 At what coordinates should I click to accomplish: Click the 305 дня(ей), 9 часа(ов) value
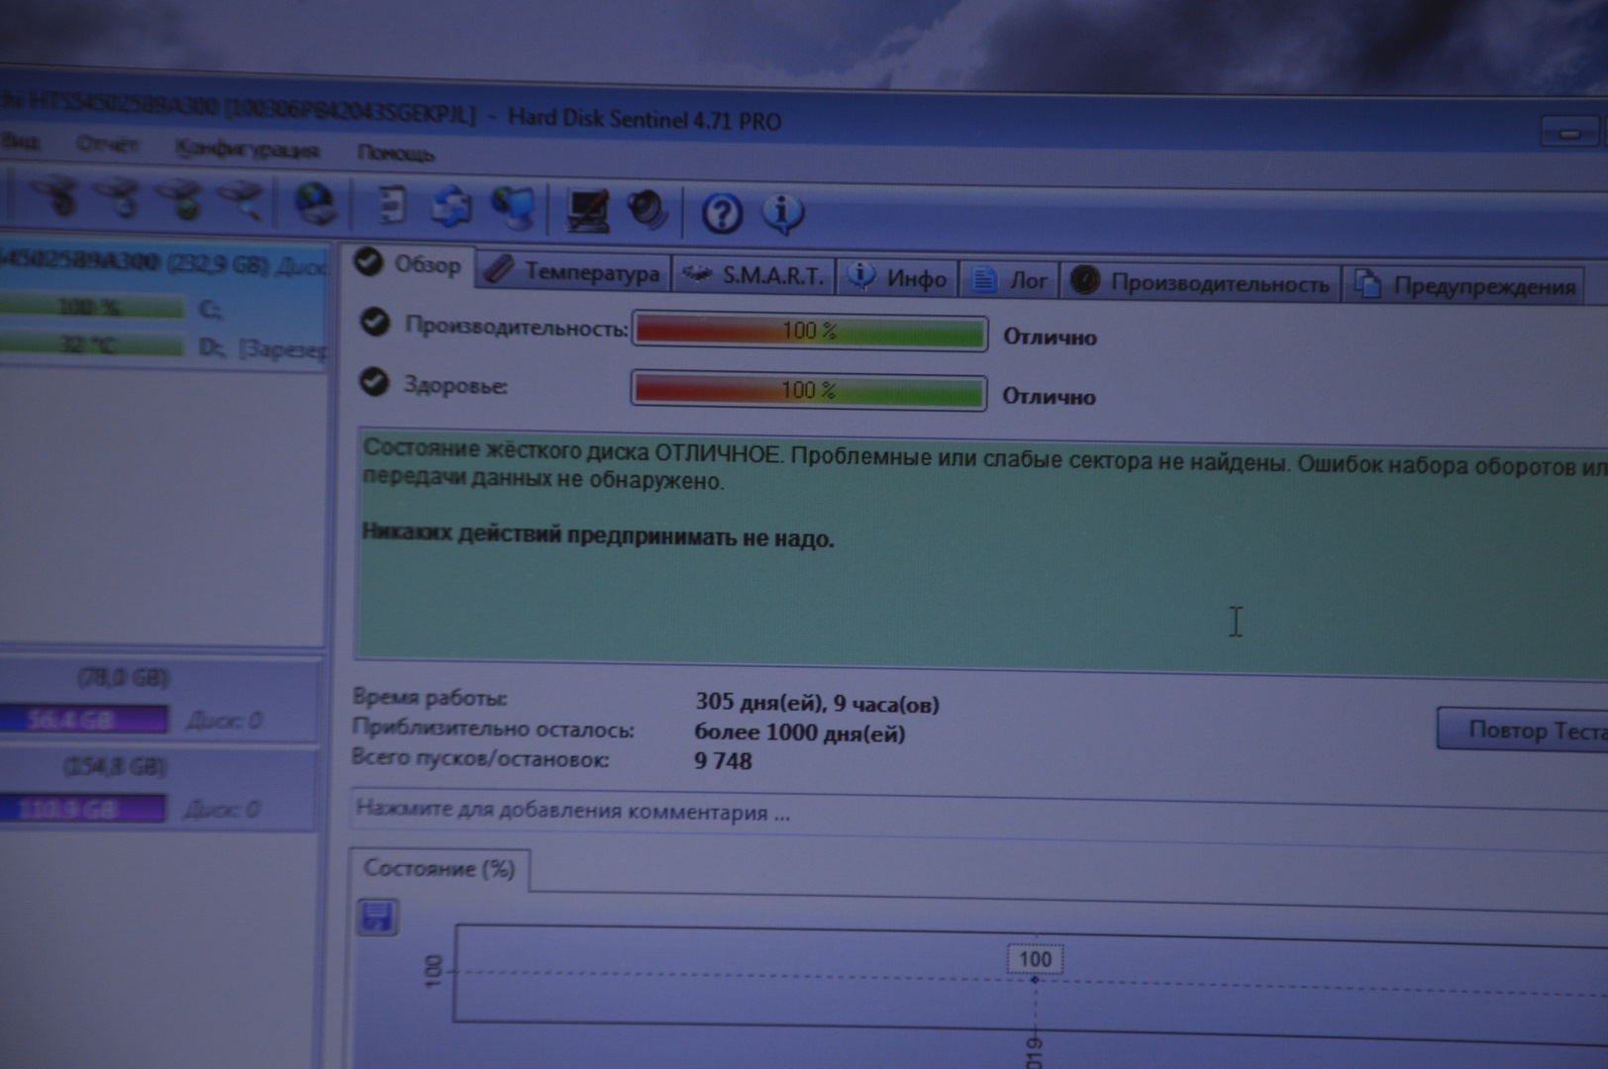pos(817,704)
